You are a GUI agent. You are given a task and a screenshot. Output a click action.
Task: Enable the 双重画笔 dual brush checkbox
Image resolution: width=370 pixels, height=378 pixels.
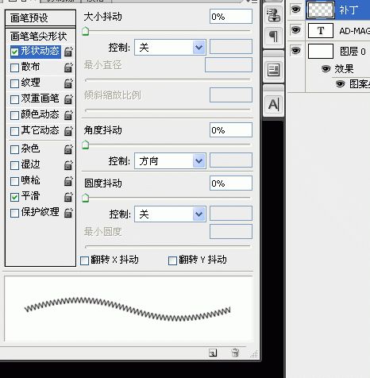(14, 99)
